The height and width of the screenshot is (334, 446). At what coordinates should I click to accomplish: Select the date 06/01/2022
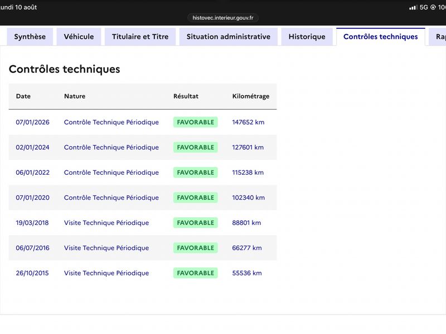click(x=33, y=173)
